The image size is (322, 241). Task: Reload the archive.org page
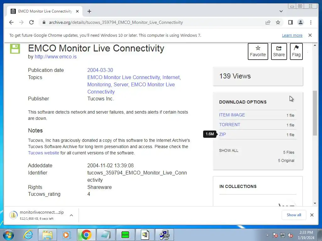click(x=31, y=22)
